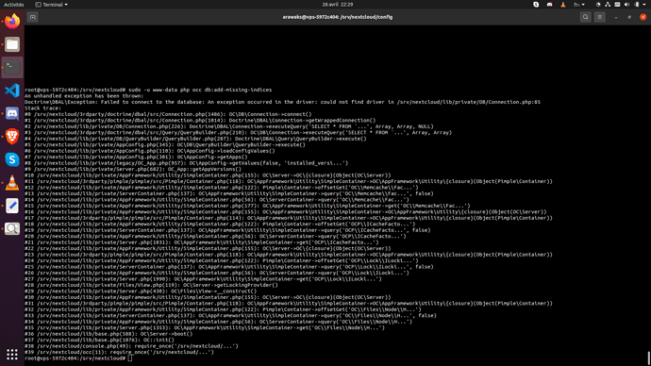
Task: Expand the system status menu arrow
Action: pyautogui.click(x=644, y=5)
